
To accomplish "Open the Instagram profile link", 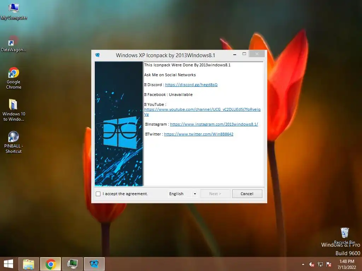I will (x=214, y=124).
